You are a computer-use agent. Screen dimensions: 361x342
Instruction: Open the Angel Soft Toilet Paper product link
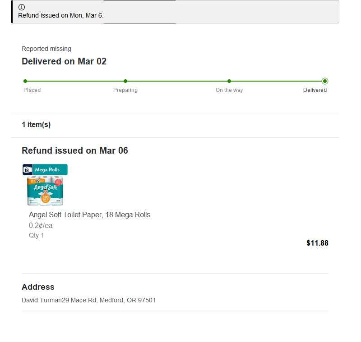pos(89,214)
